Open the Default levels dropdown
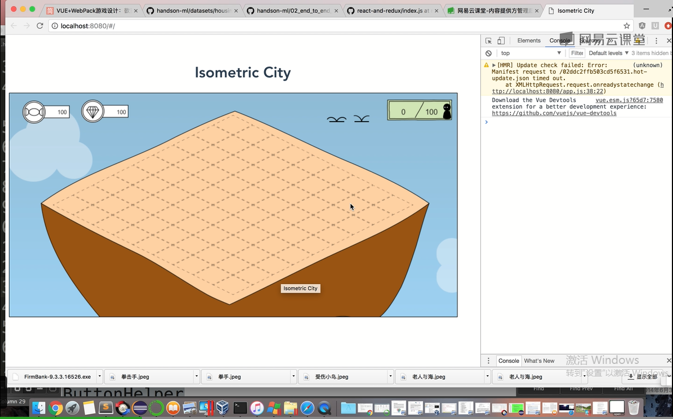Viewport: 673px width, 419px height. (x=609, y=53)
